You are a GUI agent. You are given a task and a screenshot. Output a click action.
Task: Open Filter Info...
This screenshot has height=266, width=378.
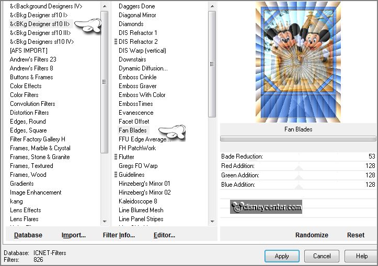click(119, 235)
